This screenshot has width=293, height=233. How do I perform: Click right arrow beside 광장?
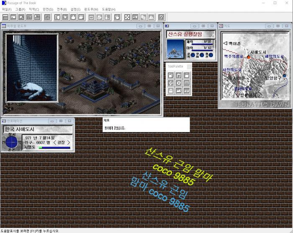click(x=69, y=142)
